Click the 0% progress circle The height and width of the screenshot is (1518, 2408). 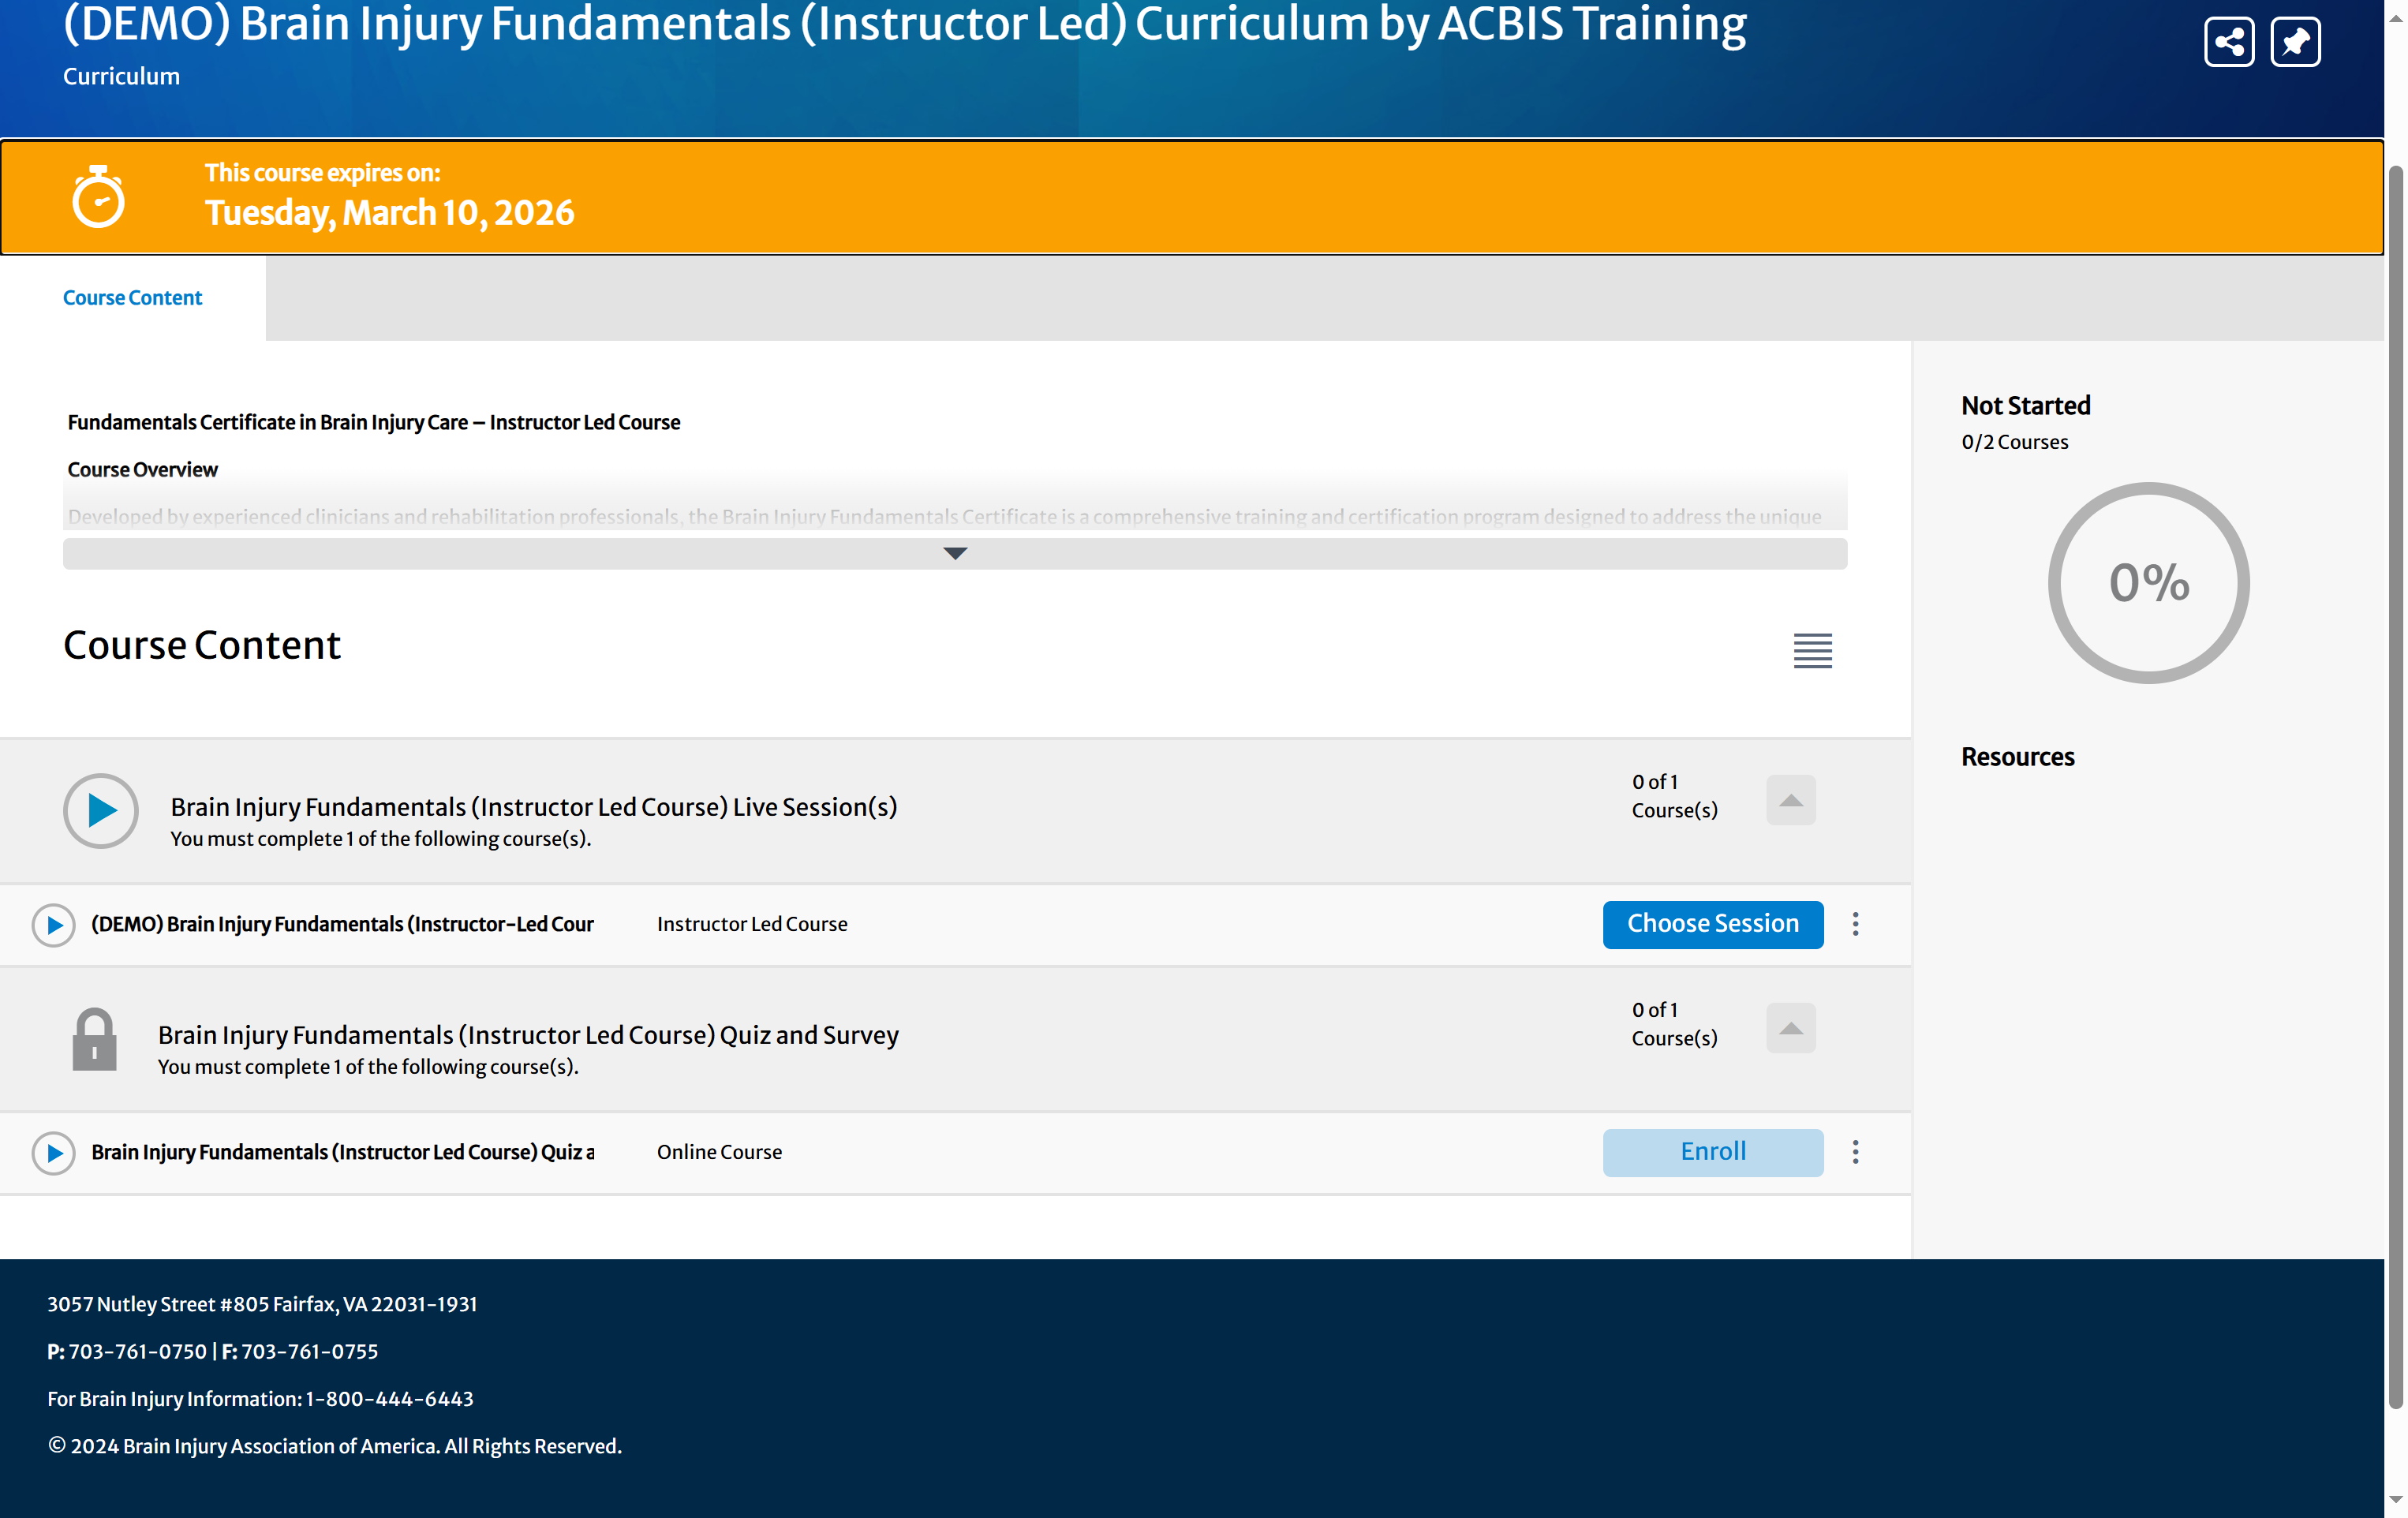click(x=2148, y=583)
